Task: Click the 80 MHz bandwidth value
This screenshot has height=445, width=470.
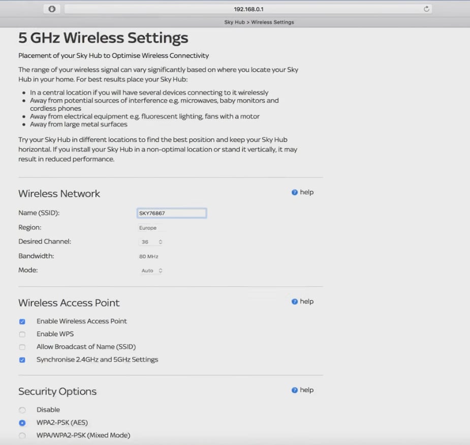Action: coord(149,256)
